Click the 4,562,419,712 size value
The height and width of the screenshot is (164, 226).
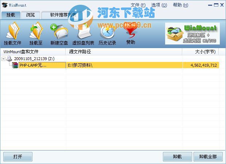(204, 65)
